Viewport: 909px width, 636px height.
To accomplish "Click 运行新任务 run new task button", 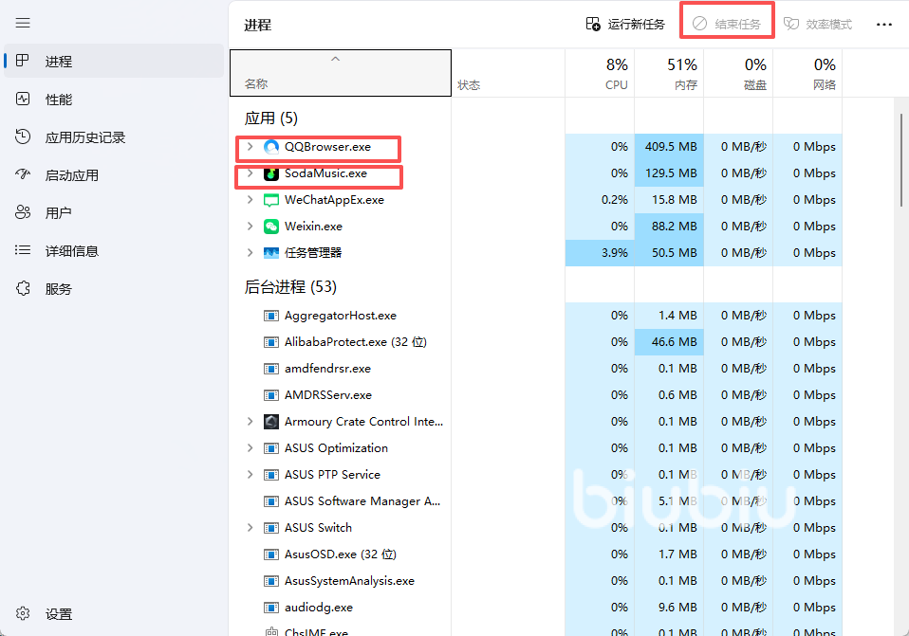I will click(625, 24).
